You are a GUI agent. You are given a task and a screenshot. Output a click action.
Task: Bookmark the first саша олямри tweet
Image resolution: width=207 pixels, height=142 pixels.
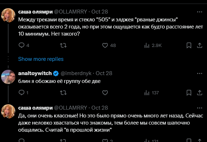coord(189,46)
